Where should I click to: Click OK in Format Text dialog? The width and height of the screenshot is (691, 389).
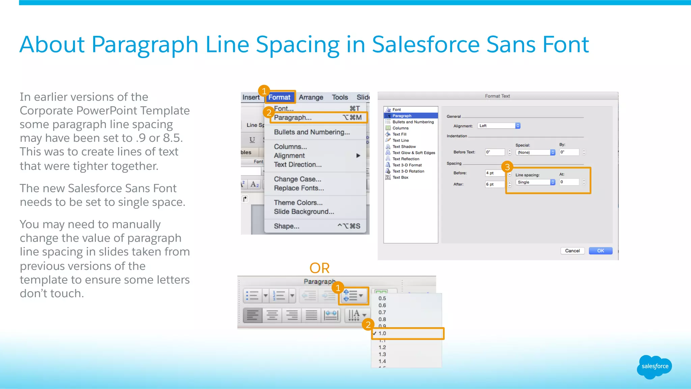coord(601,251)
